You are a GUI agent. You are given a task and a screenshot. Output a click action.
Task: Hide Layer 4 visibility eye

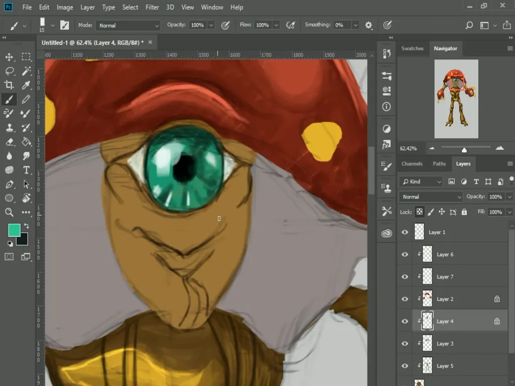405,322
